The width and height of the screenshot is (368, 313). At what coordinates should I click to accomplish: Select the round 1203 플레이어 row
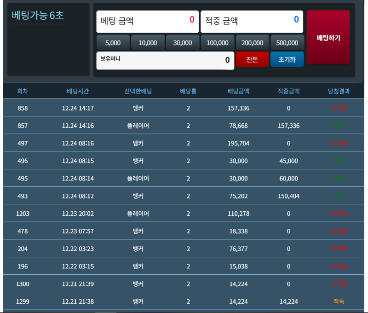pos(184,214)
